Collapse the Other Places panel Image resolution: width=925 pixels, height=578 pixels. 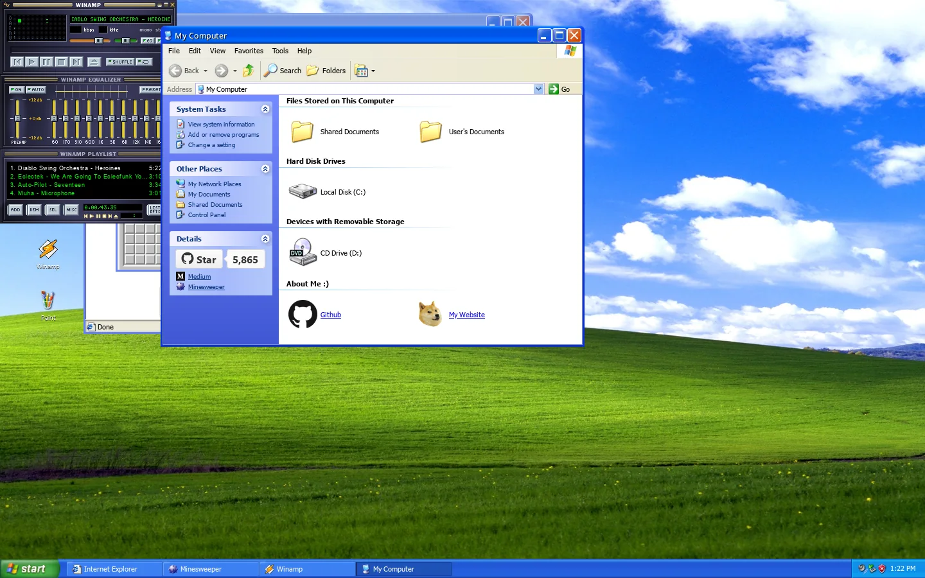265,169
